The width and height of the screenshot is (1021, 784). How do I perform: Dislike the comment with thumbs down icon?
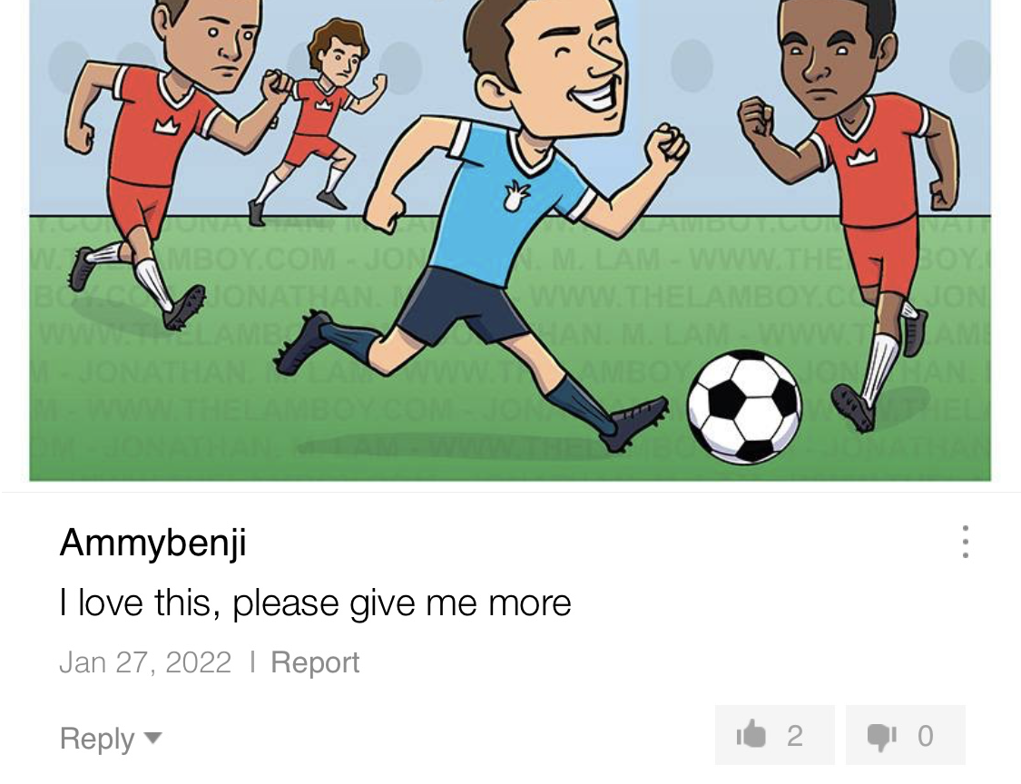pos(905,735)
